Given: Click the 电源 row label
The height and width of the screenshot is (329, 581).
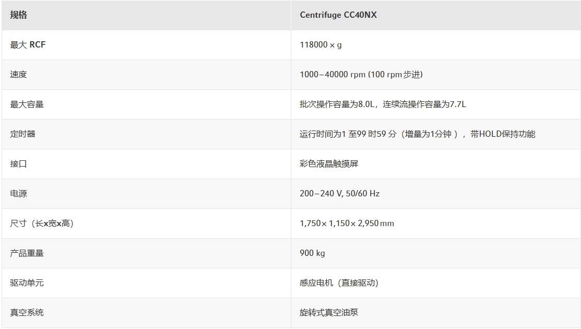Looking at the screenshot, I should [19, 194].
